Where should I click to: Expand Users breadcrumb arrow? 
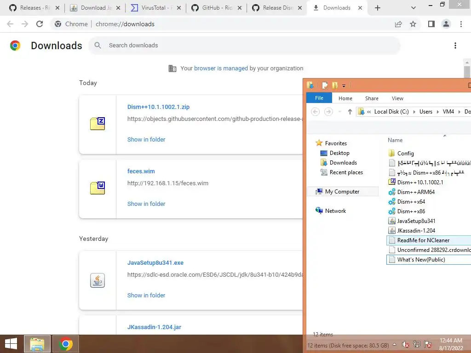coord(437,112)
